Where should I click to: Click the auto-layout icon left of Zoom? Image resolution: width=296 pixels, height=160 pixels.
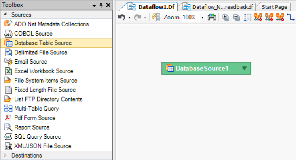click(156, 17)
